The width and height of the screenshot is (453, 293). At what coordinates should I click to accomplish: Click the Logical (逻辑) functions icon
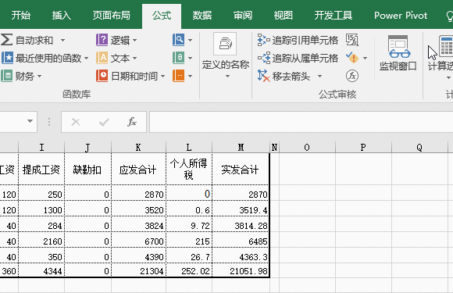(x=102, y=40)
